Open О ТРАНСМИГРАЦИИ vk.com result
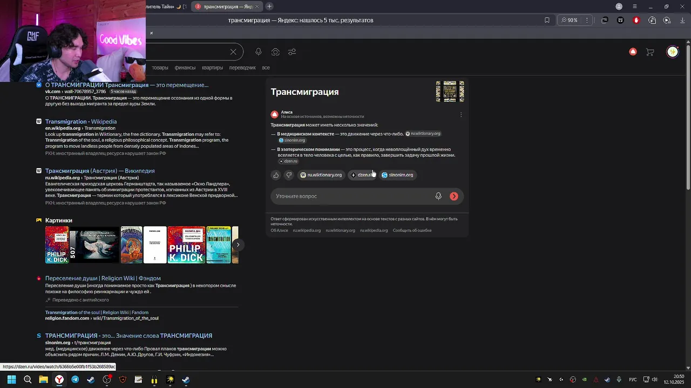This screenshot has width=691, height=388. 127,85
